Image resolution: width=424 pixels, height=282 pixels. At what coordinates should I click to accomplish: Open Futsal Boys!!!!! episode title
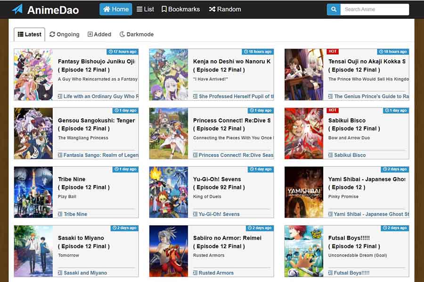click(354, 242)
